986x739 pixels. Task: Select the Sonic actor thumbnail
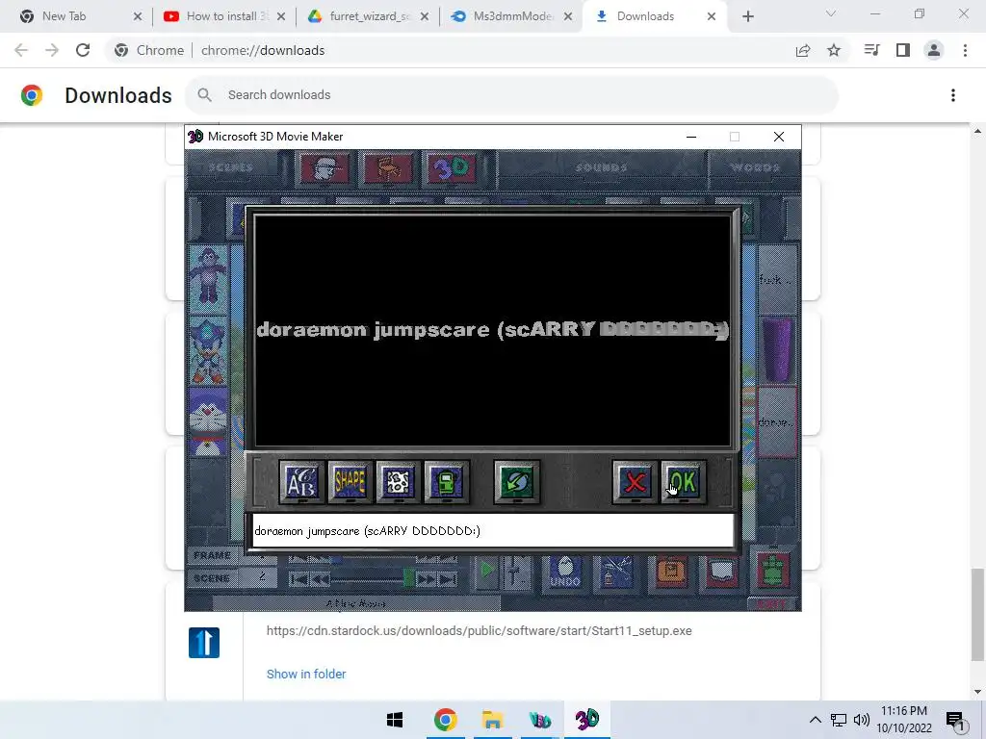click(x=208, y=350)
